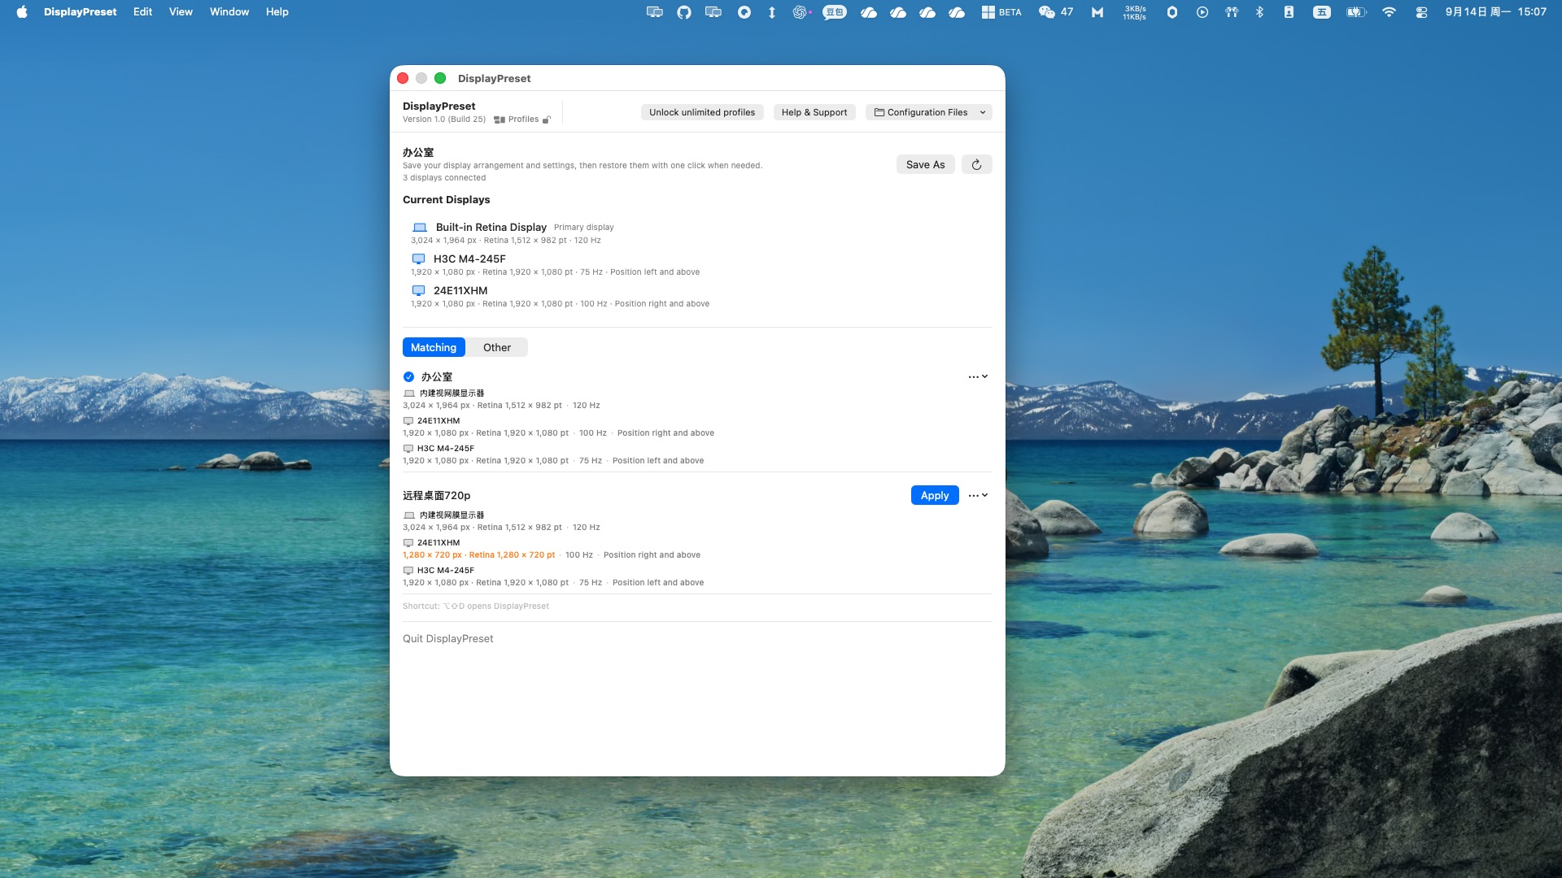This screenshot has width=1562, height=878.
Task: Open the Edit menu
Action: 143,12
